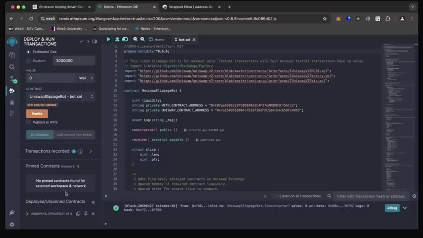Switch to Wrapped Ether browser tab
The width and height of the screenshot is (423, 238).
(x=191, y=7)
